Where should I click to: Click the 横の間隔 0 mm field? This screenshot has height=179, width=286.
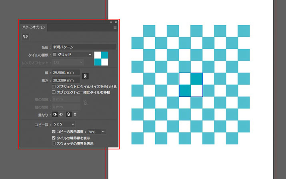click(x=66, y=99)
